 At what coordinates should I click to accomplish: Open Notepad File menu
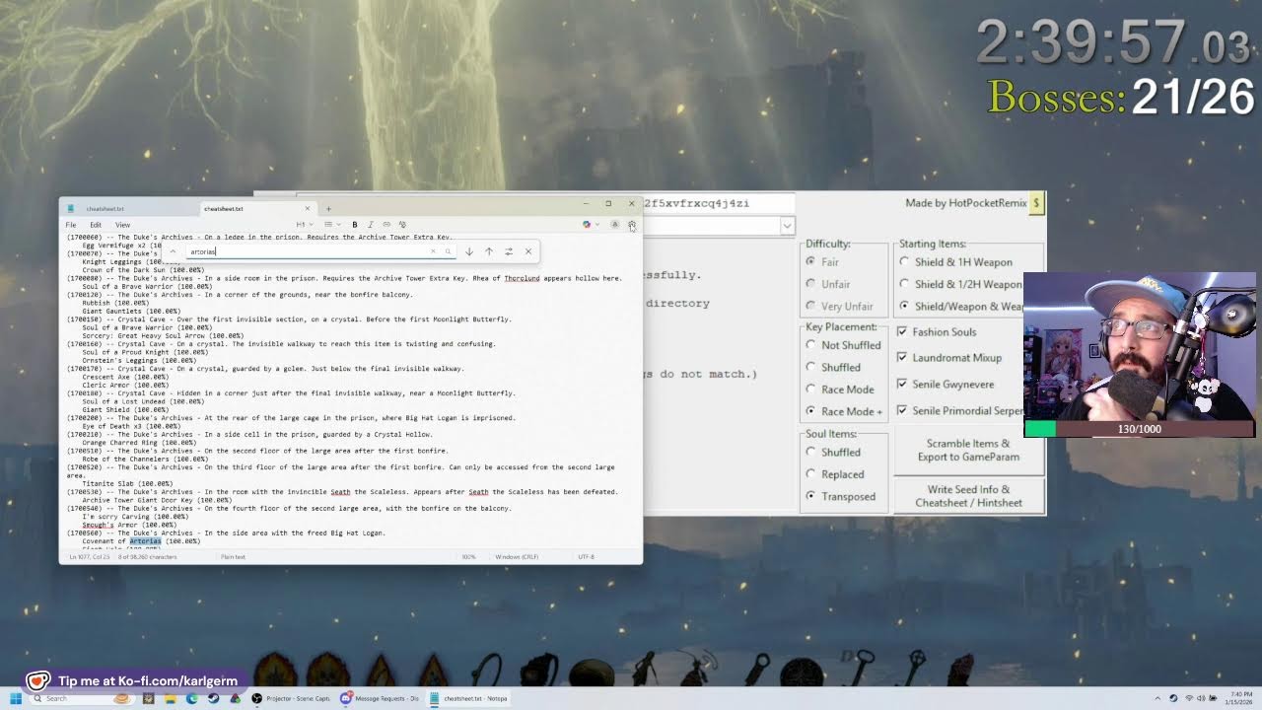tap(71, 225)
